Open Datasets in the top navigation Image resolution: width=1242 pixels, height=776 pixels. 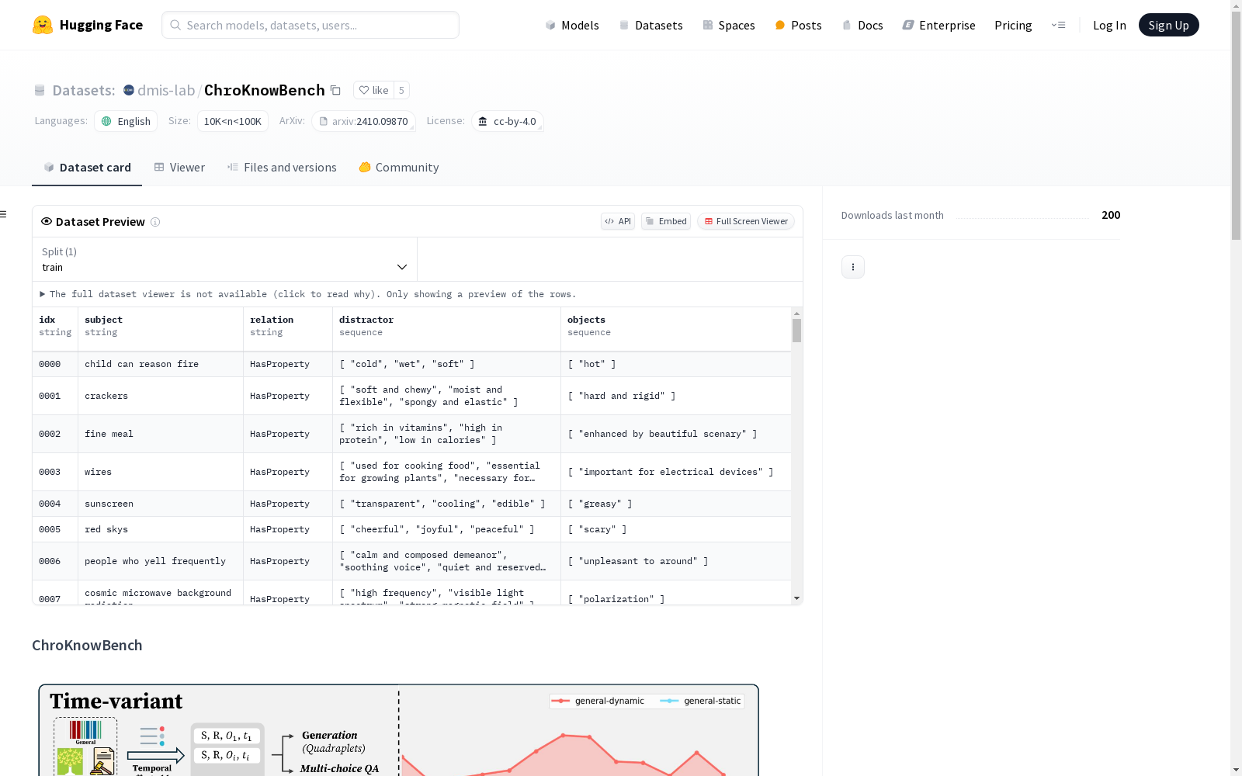[x=650, y=25]
